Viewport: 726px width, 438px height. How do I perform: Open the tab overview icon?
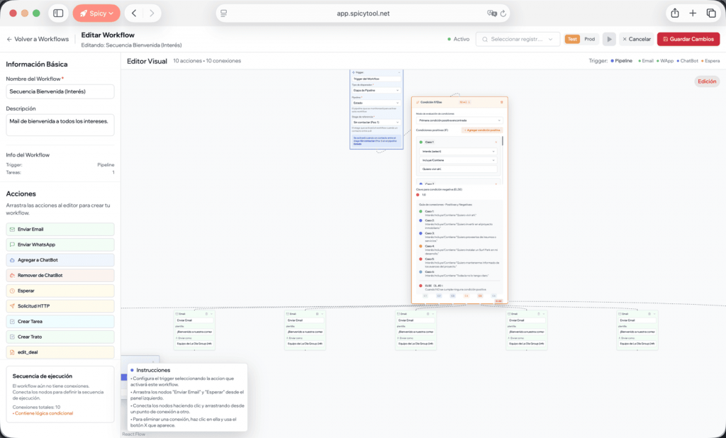tap(711, 13)
